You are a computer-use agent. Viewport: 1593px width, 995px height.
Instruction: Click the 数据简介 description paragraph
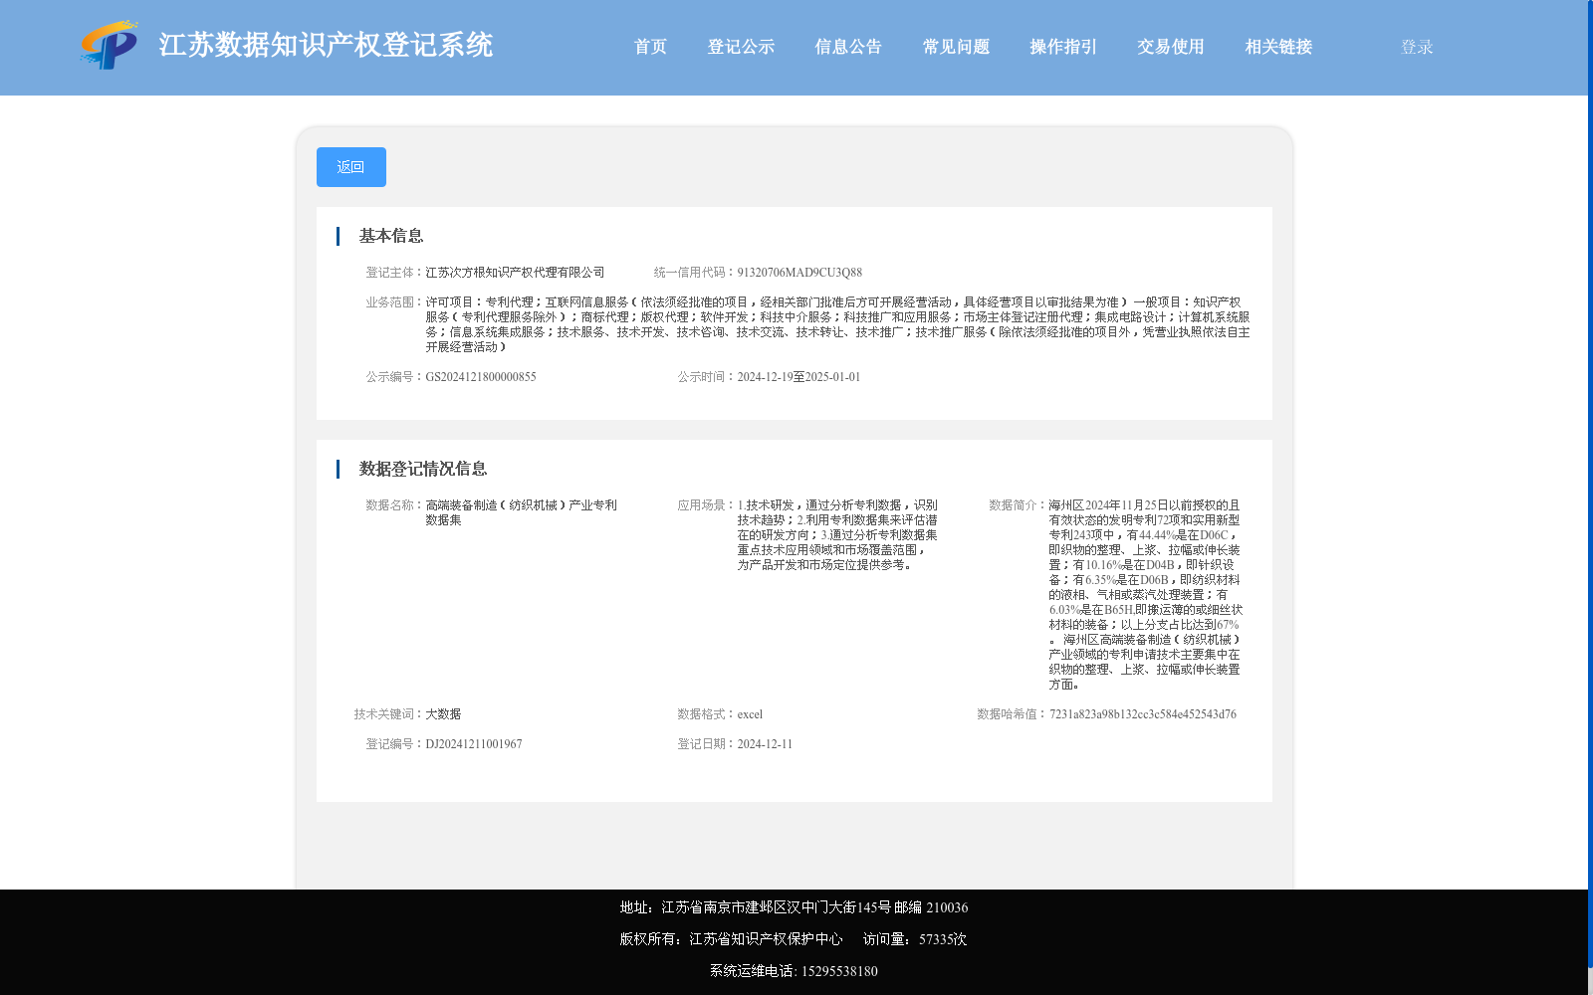pos(1145,595)
